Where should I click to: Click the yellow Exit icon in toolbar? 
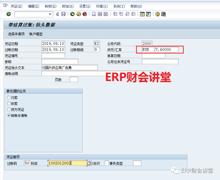click(x=79, y=14)
